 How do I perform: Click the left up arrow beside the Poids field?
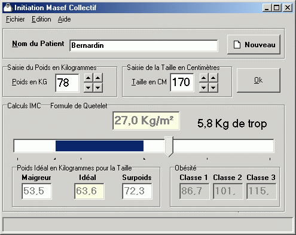[89, 78]
